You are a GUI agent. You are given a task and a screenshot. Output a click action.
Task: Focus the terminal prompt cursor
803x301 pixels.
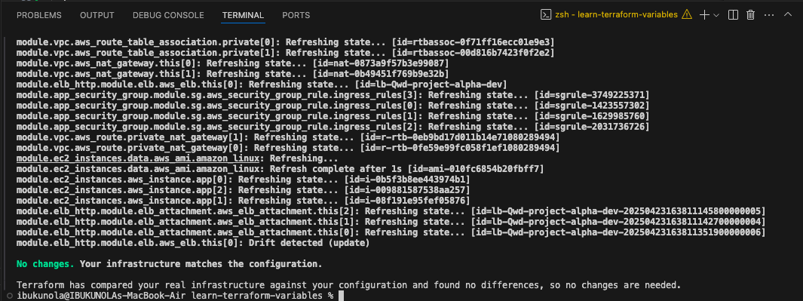tap(341, 296)
